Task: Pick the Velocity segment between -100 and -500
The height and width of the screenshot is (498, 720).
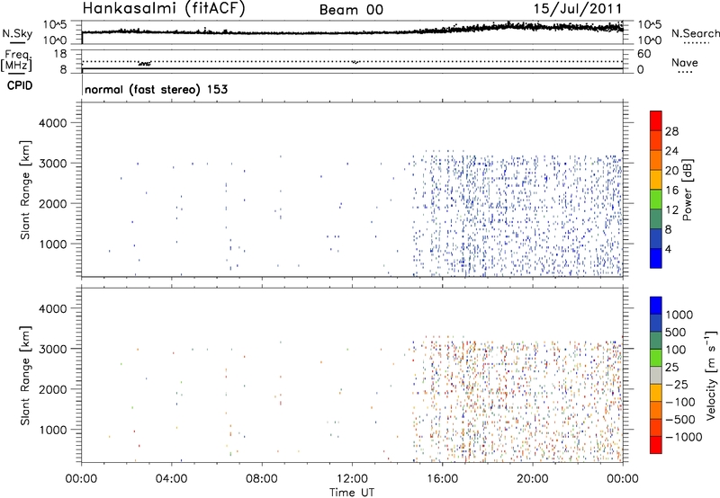Action: [656, 410]
